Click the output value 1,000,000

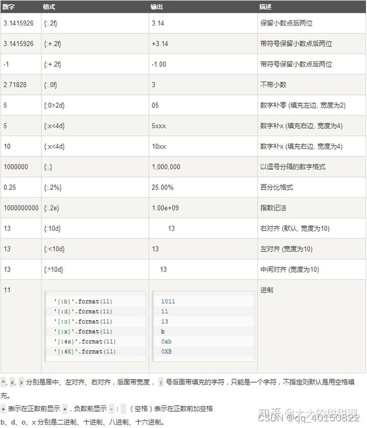coord(166,167)
